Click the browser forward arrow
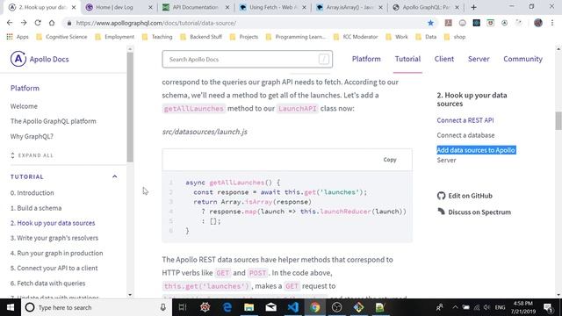Viewport: 562px width, 316px height. click(x=24, y=23)
